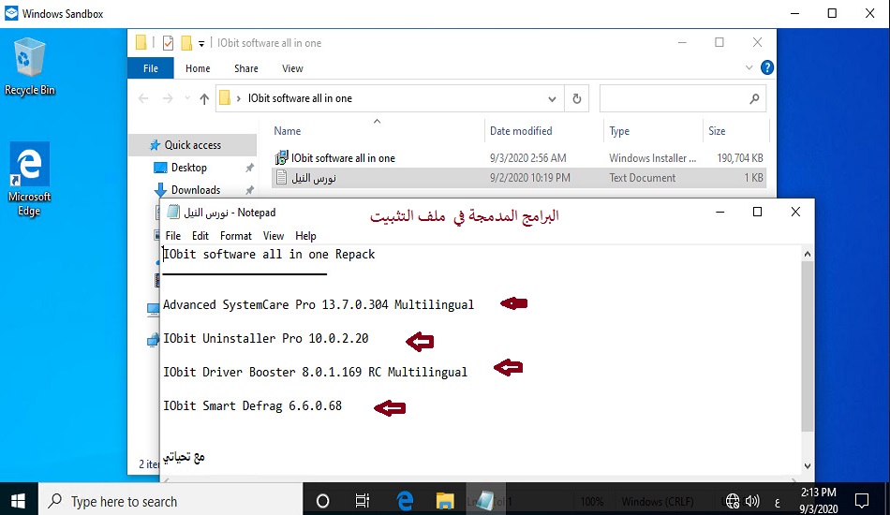
Task: Select the نورس النيل text document icon
Action: point(281,178)
